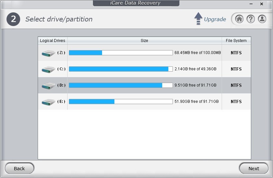Minimize the iCare Data Recovery window

(x=251, y=4)
